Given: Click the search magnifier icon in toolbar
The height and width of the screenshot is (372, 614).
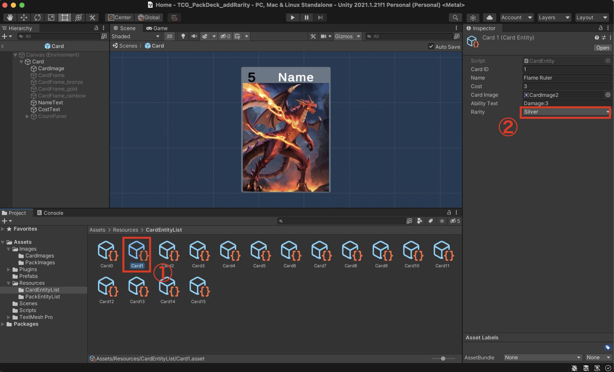Looking at the screenshot, I should [x=455, y=17].
